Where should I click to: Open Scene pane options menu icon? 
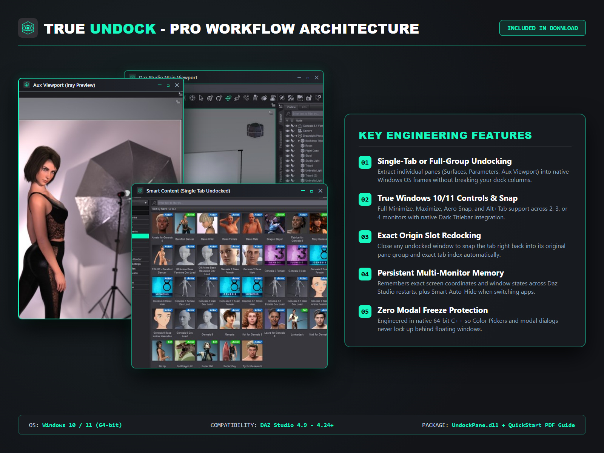[x=280, y=106]
